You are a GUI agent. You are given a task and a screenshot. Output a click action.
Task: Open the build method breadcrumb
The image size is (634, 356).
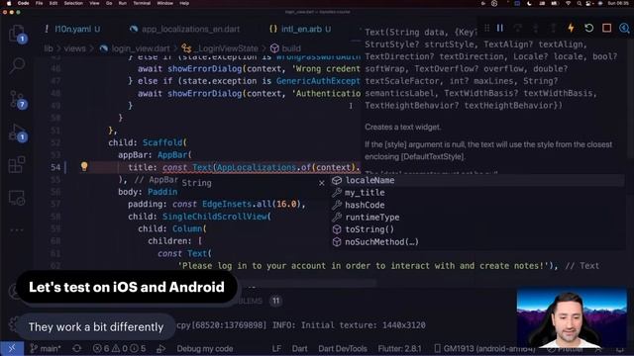[x=285, y=48]
